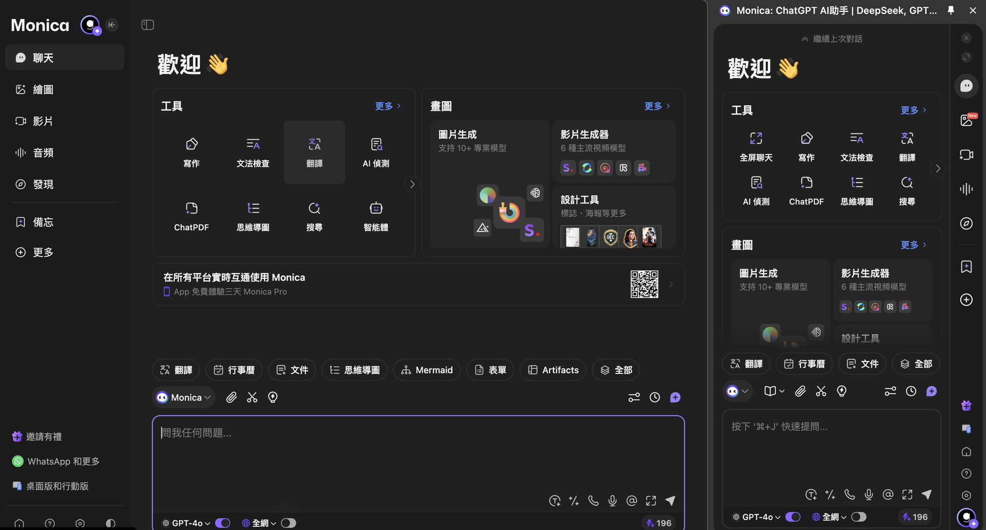
Task: Open the GPT-4o model dropdown in main chat
Action: click(188, 523)
